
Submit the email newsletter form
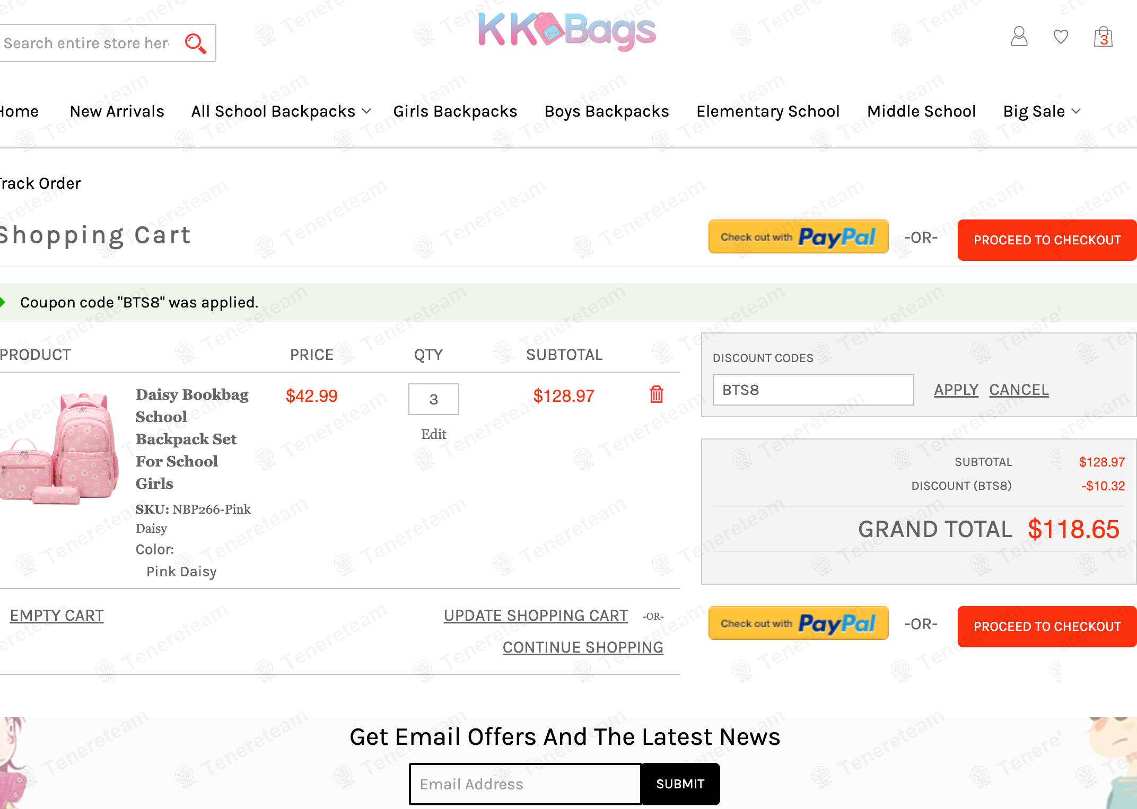(680, 784)
